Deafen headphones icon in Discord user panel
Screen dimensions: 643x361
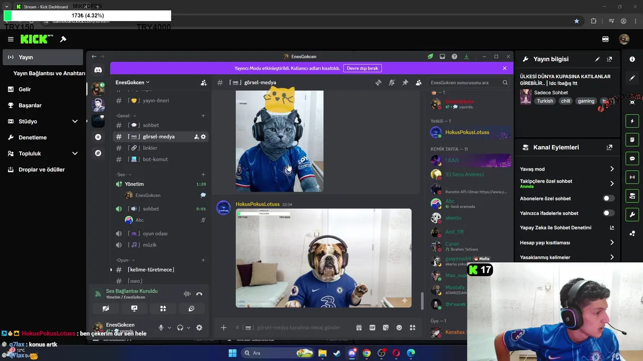click(180, 328)
